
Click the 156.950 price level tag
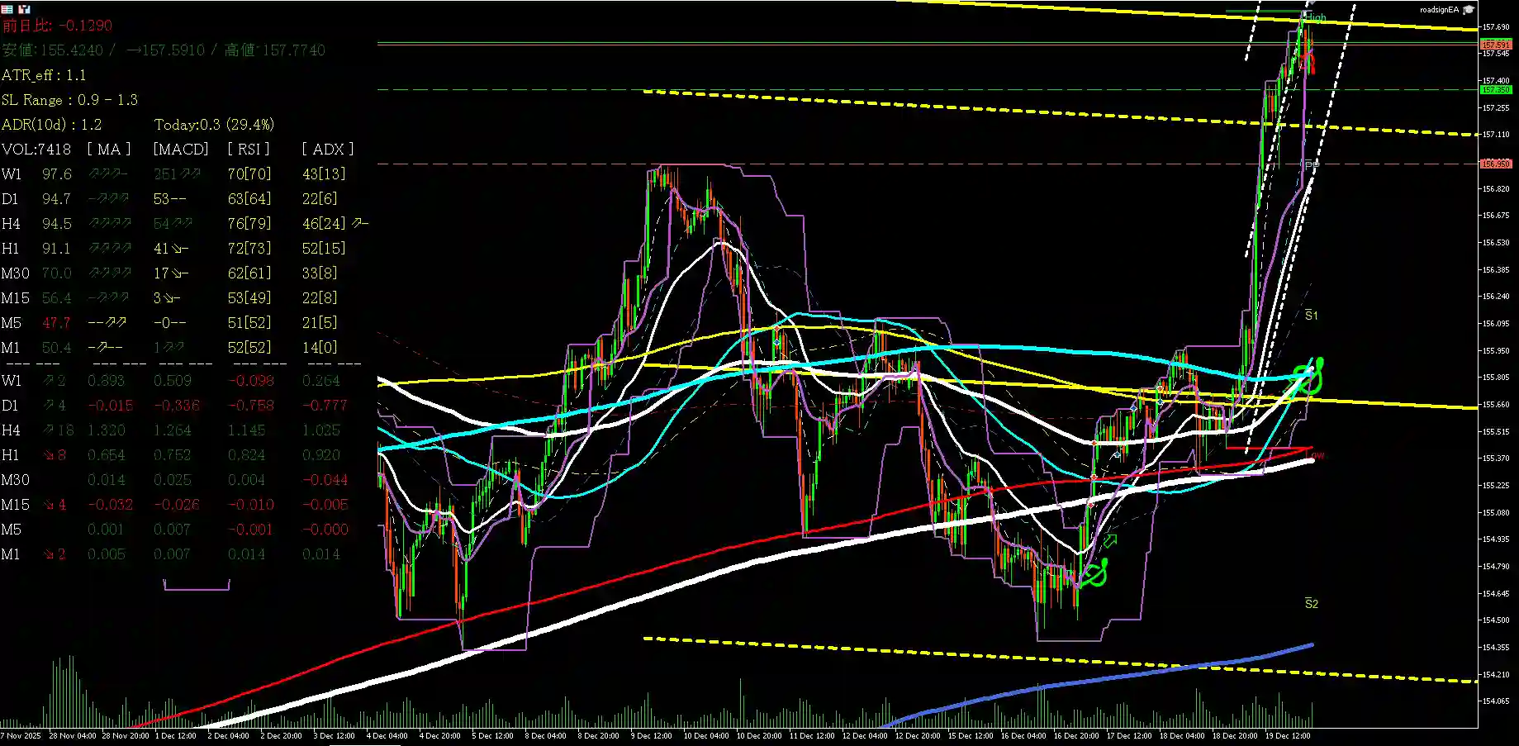(1495, 164)
